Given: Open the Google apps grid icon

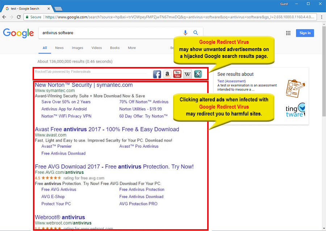Looking at the screenshot, I should [x=288, y=33].
